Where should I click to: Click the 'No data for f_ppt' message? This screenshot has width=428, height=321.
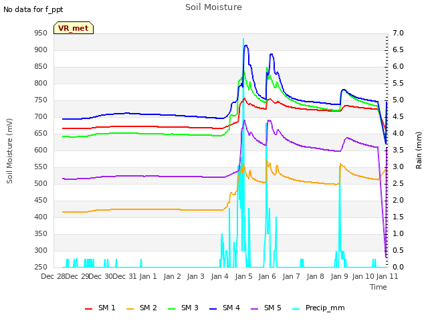33,9
